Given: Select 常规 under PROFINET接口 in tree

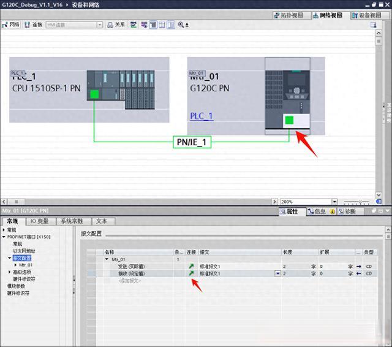Looking at the screenshot, I should point(18,244).
